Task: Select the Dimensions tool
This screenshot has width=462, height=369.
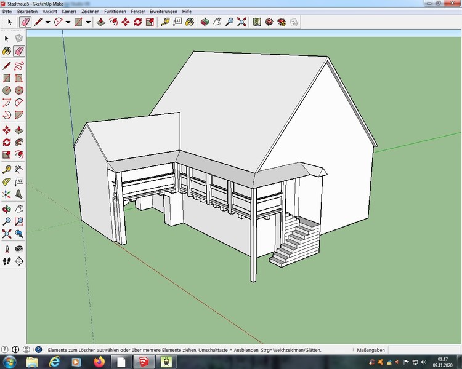Action: 19,169
